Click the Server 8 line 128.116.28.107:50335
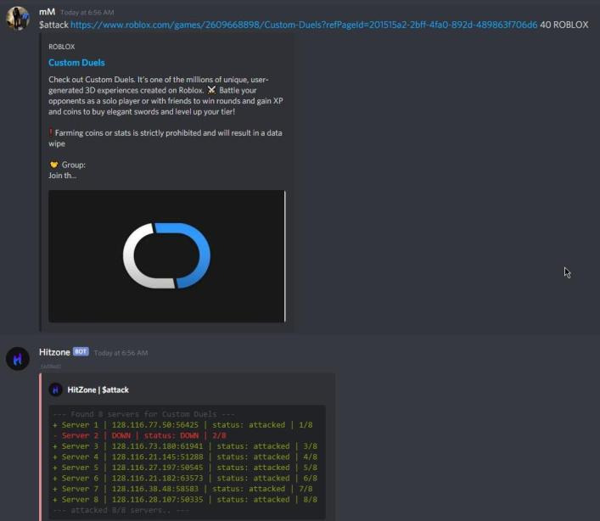Screen dimensions: 600x521 [x=185, y=500]
